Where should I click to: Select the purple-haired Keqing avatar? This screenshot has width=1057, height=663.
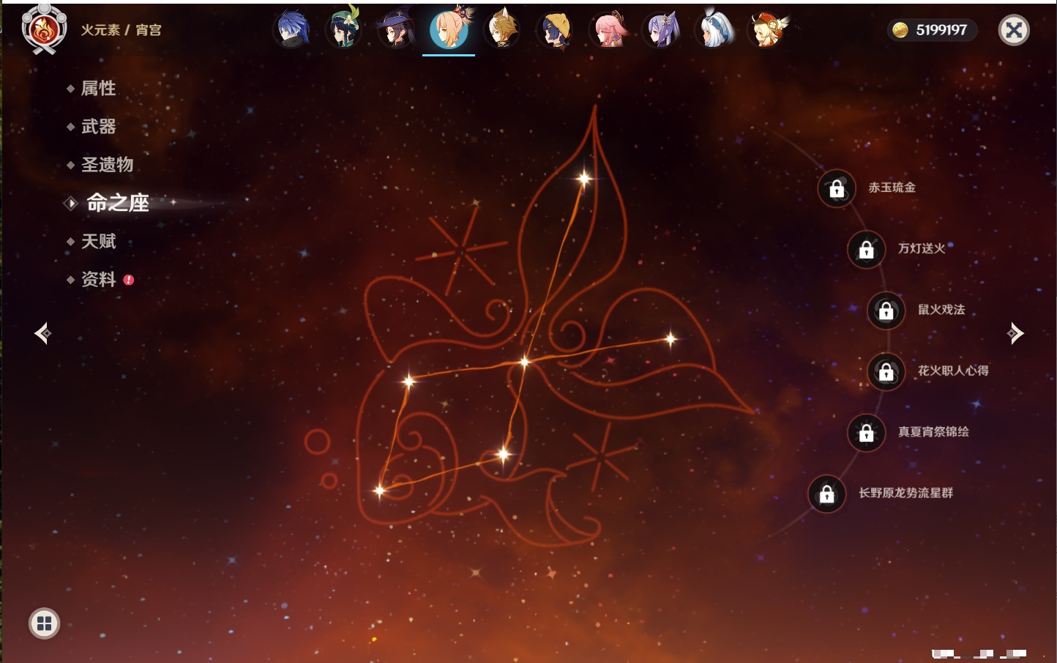click(662, 31)
